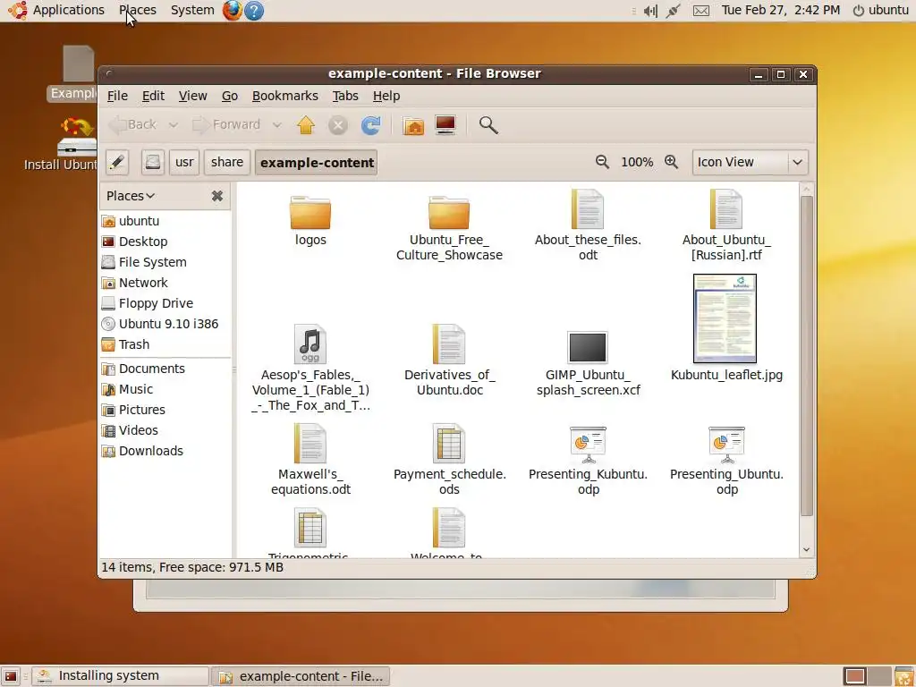Viewport: 916px width, 687px height.
Task: Select About_Ubuntu_[Russian].rtf file icon
Action: 726,209
